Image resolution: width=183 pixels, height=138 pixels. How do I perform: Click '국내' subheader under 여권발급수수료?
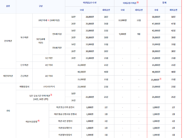(81, 10)
